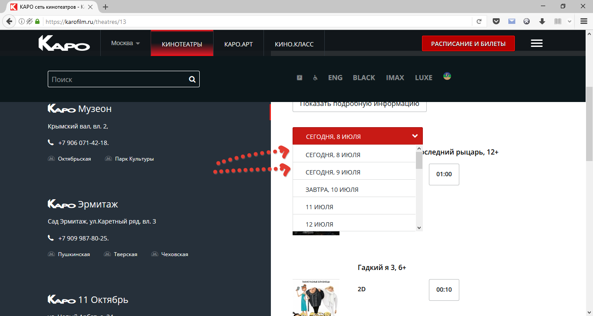Open the Pocket icon in the toolbar
This screenshot has height=316, width=593.
[x=497, y=21]
